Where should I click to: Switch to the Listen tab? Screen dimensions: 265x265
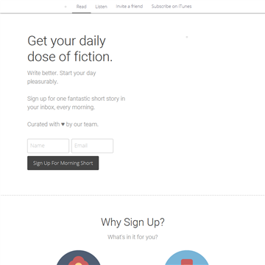point(101,7)
